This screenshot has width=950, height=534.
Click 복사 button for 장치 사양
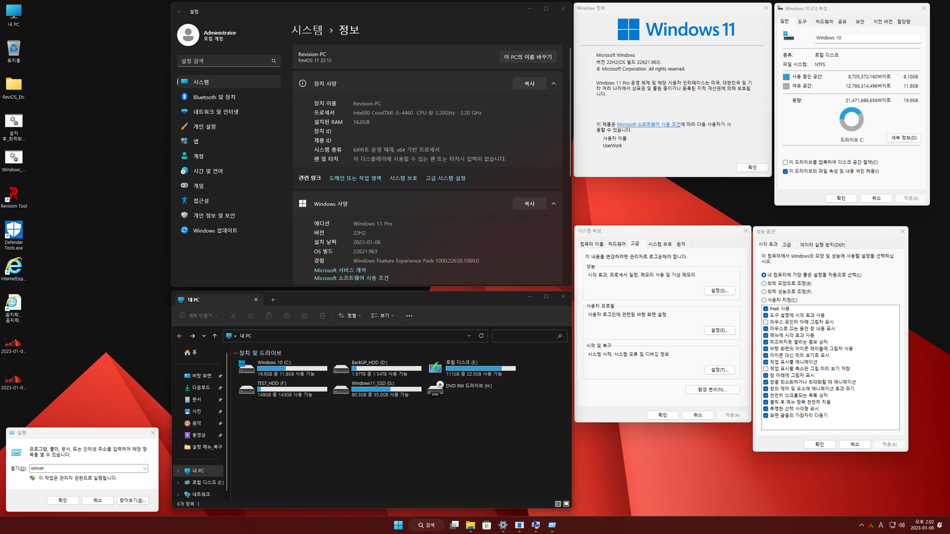point(529,83)
